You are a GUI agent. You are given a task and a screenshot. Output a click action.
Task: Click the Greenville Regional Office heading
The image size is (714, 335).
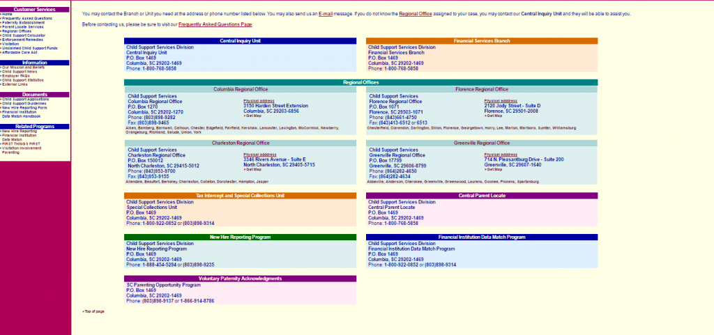[482, 143]
